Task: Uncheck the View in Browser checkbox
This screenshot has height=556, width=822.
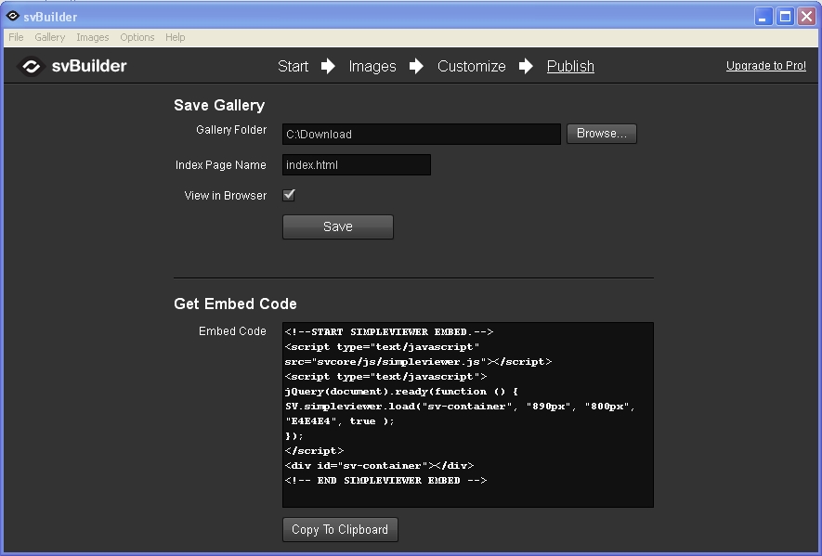Action: pyautogui.click(x=289, y=195)
